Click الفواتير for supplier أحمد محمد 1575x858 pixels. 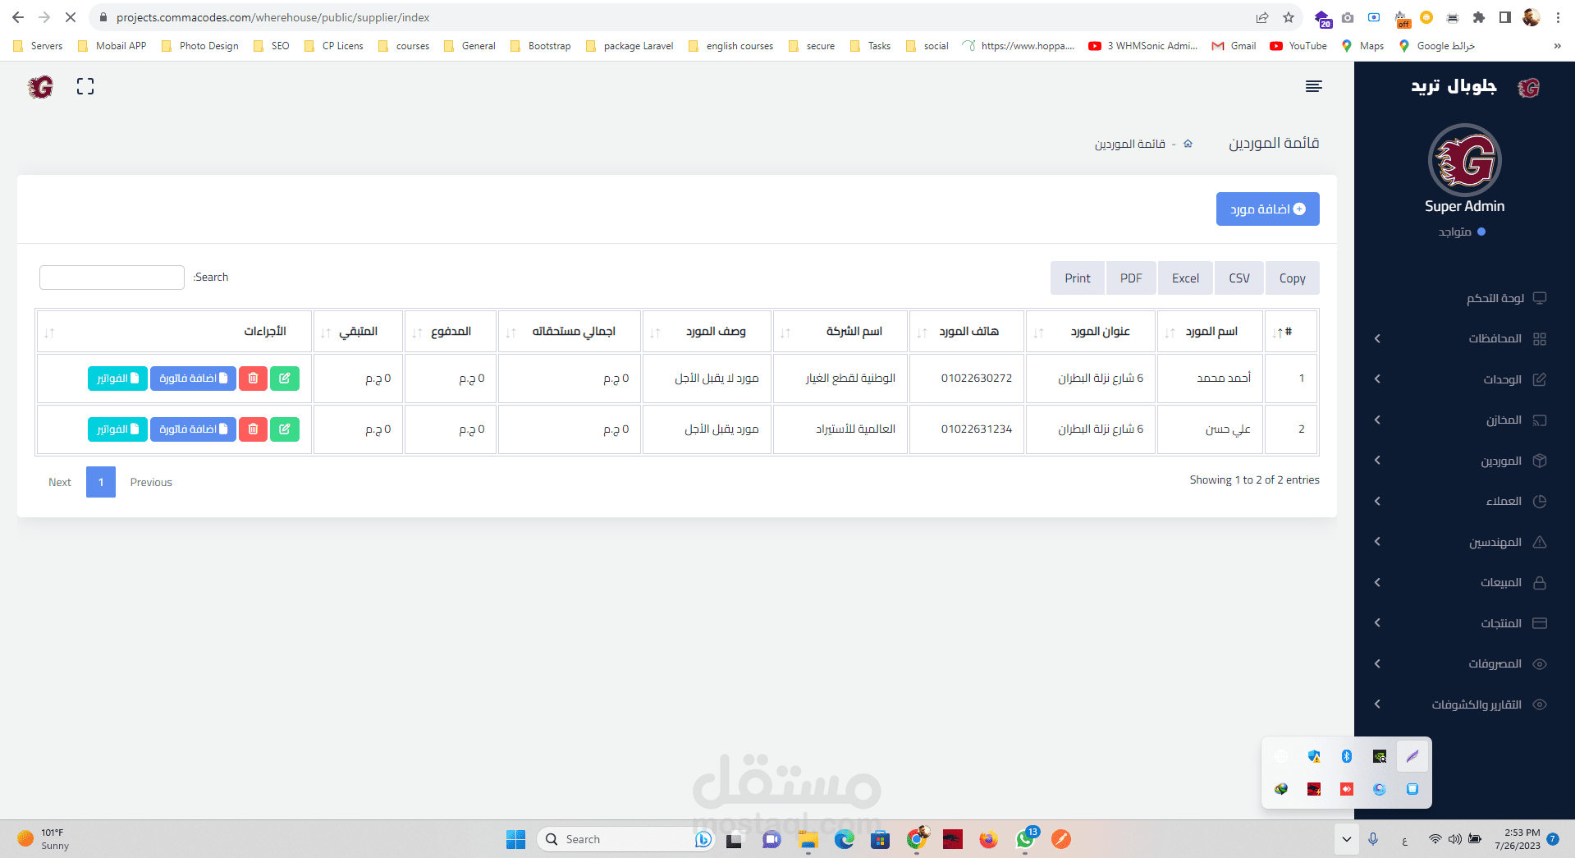[x=117, y=379]
